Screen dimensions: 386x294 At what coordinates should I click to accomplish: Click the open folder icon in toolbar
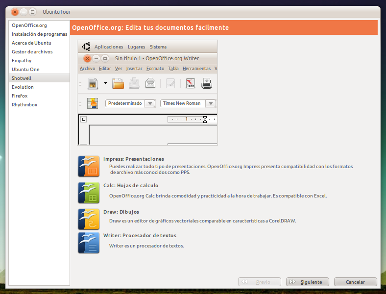click(118, 83)
